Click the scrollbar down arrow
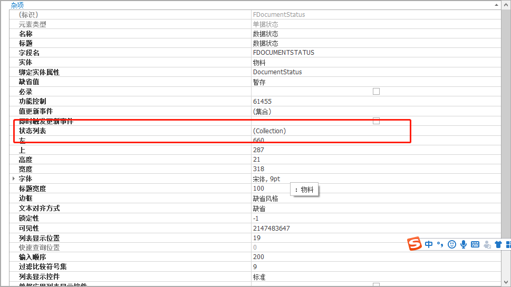 [506, 282]
